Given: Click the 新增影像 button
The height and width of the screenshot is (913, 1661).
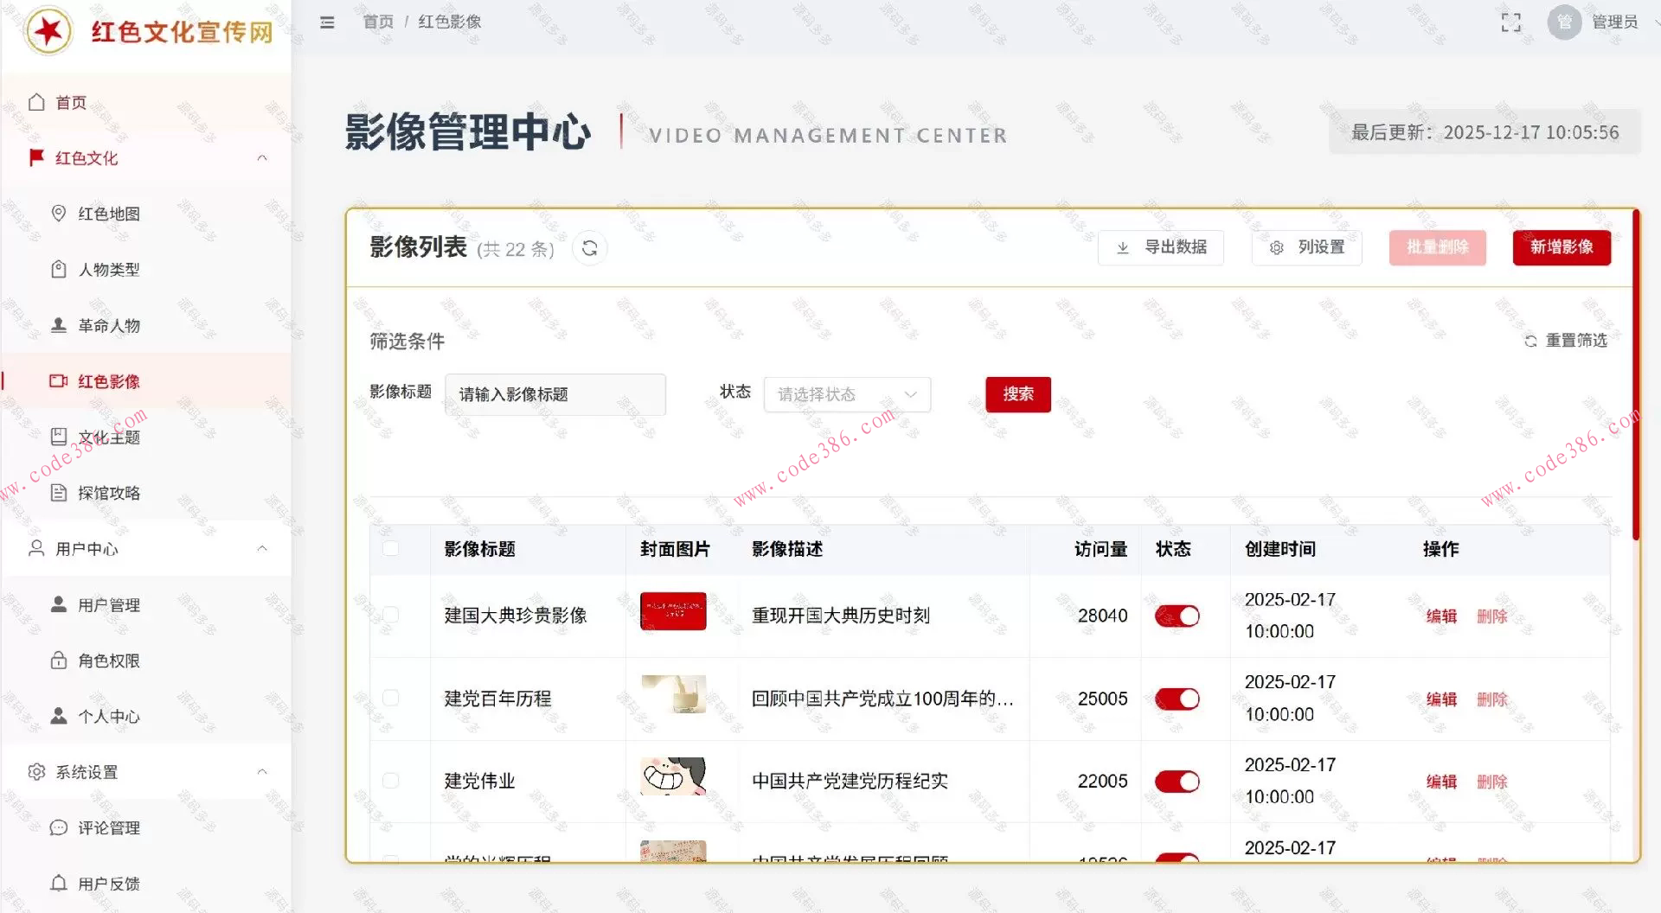Looking at the screenshot, I should [1561, 247].
